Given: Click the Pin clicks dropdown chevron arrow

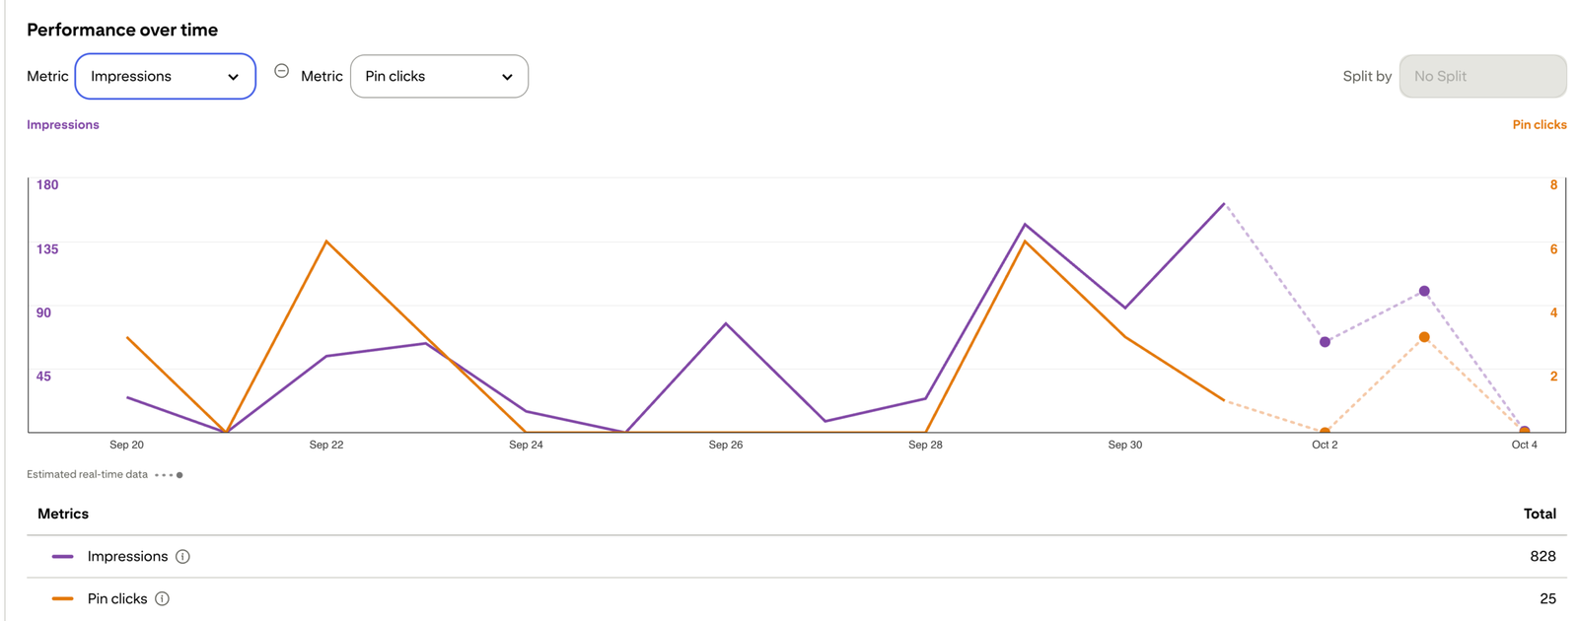Looking at the screenshot, I should pos(507,77).
